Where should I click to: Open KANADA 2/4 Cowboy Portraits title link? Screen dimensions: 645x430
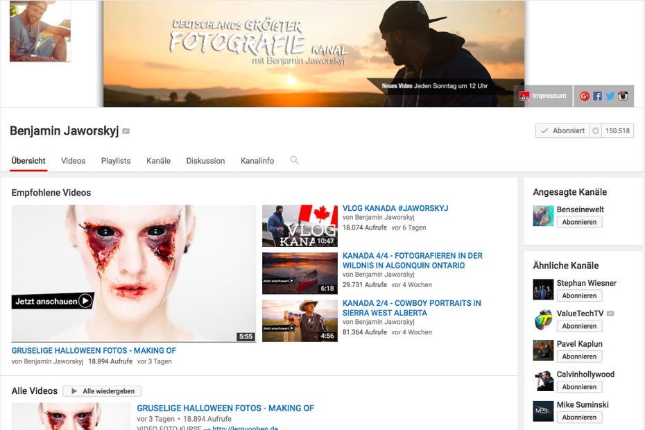412,308
